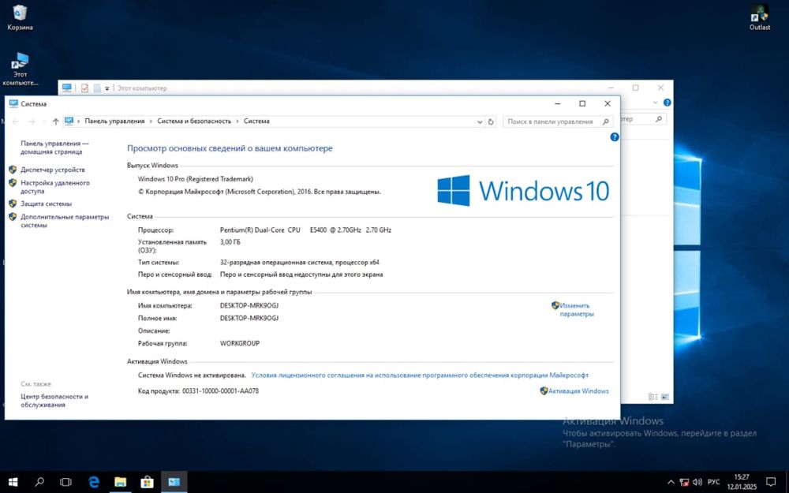Open 'Диспетчер устройств' link in sidebar
789x493 pixels.
pyautogui.click(x=52, y=170)
